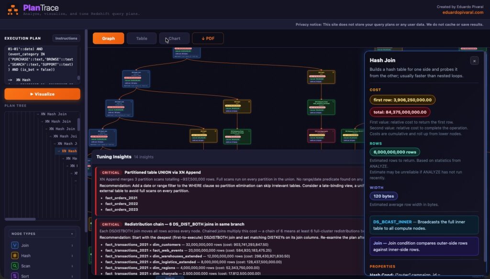Click CRITICAL badge on Partitioned table UNION insight
The height and width of the screenshot is (279, 490).
click(x=111, y=172)
